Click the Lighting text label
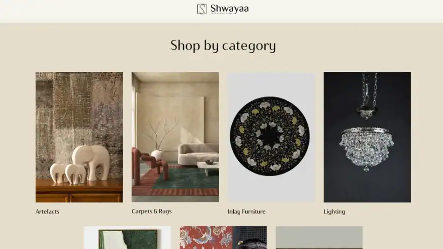443x249 pixels. point(334,212)
